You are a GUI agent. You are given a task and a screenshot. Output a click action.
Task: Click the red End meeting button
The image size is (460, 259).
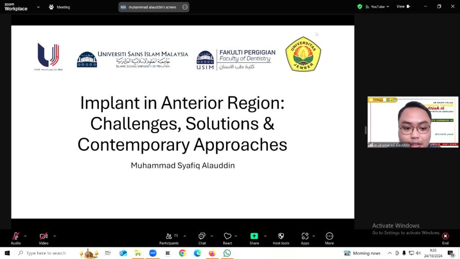[445, 238]
